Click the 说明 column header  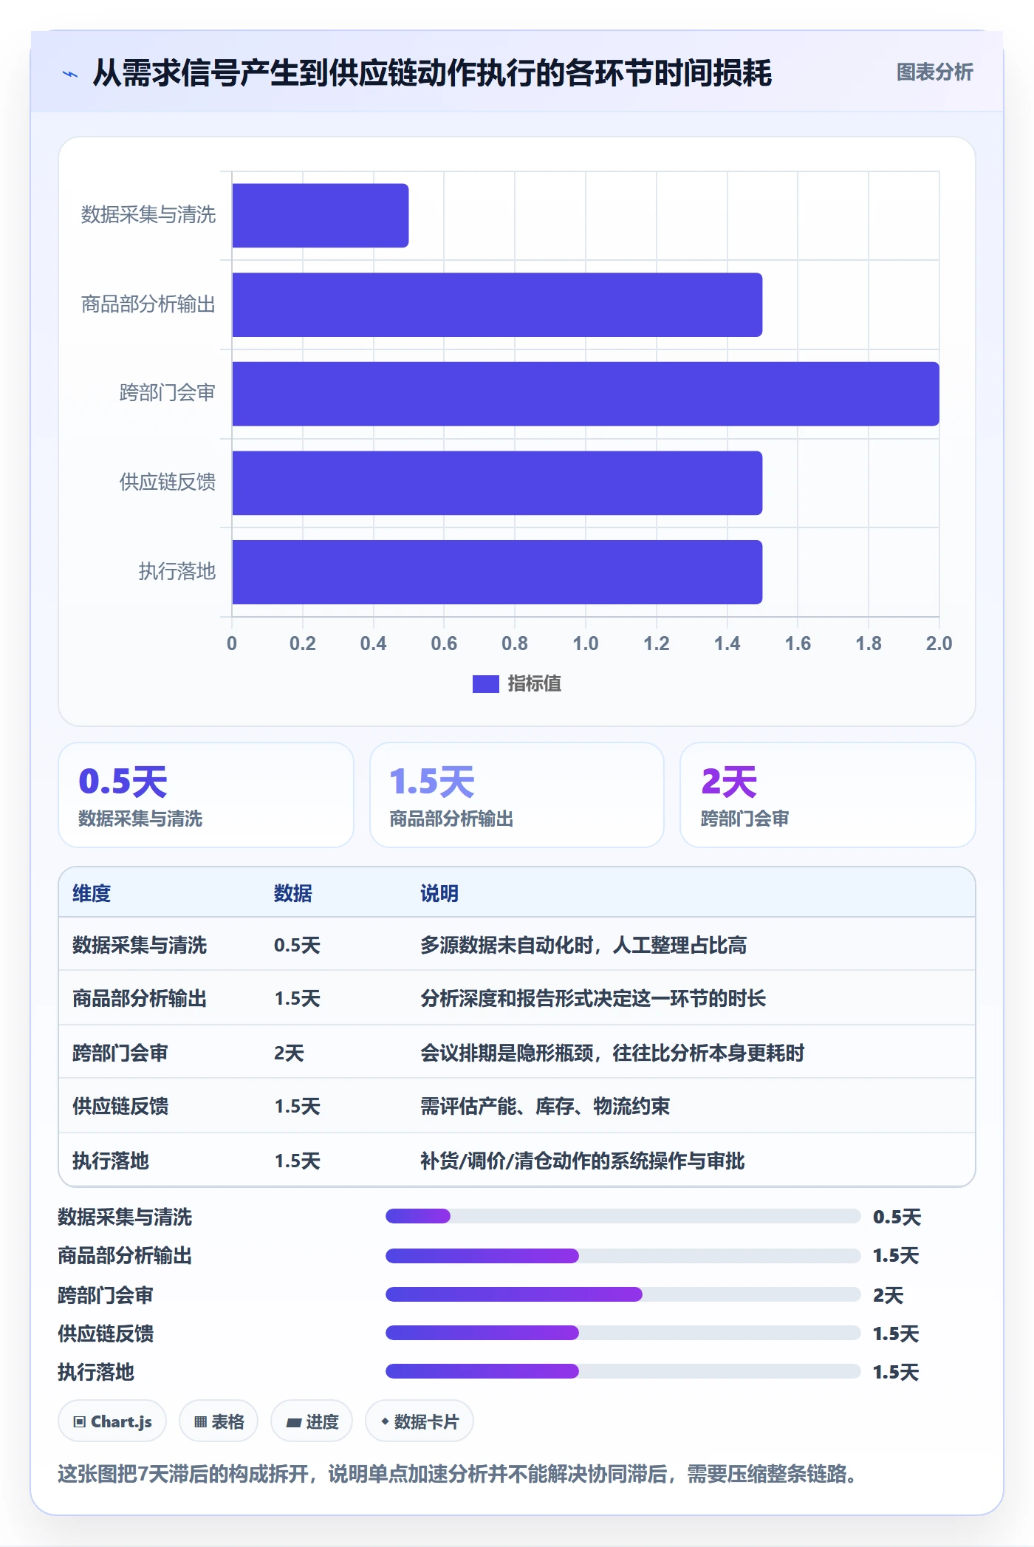439,893
